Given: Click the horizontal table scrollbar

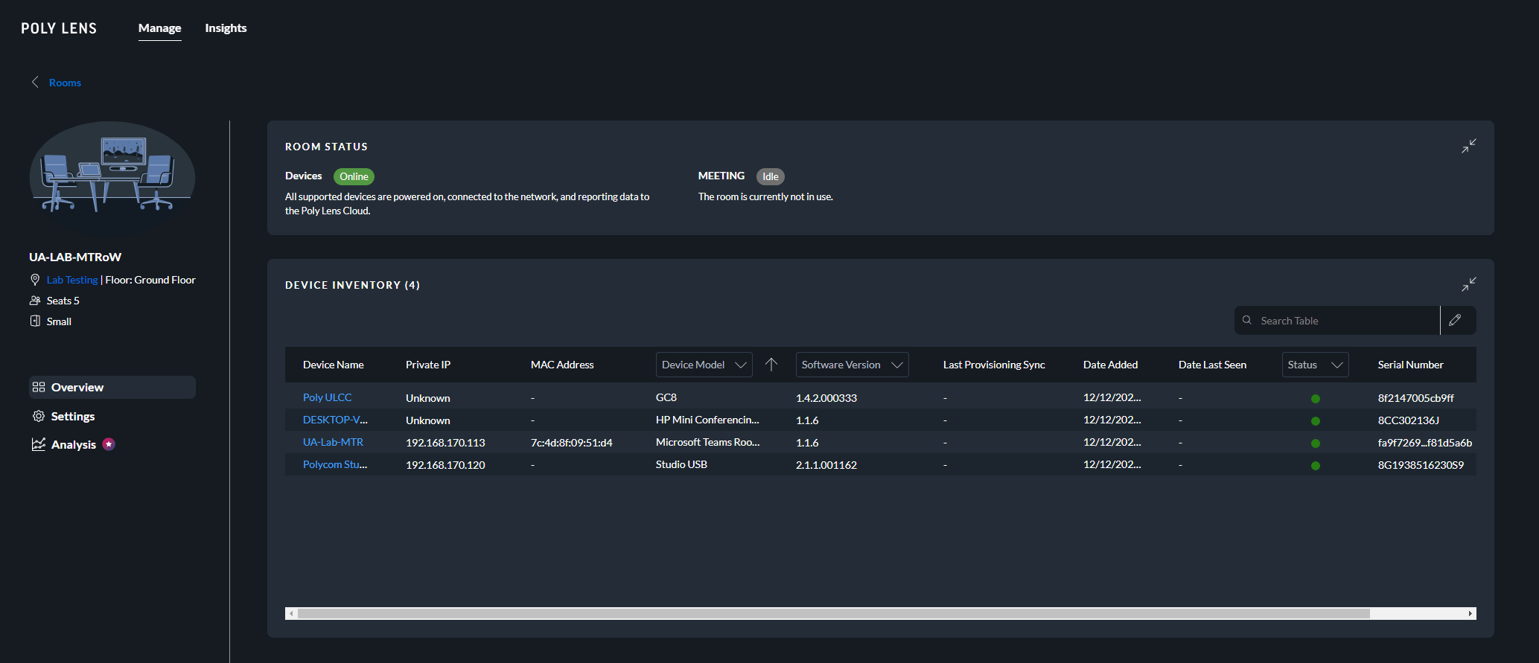Looking at the screenshot, I should click(x=834, y=614).
